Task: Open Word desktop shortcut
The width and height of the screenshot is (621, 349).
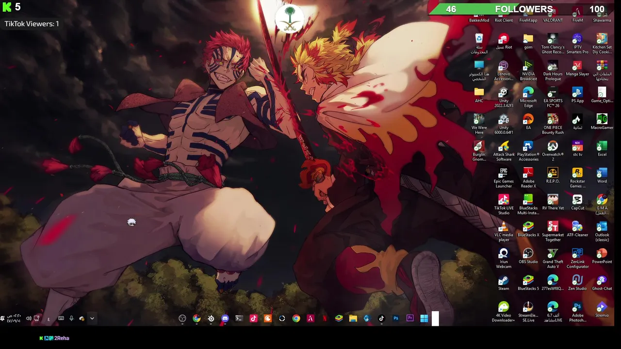Action: pyautogui.click(x=602, y=175)
